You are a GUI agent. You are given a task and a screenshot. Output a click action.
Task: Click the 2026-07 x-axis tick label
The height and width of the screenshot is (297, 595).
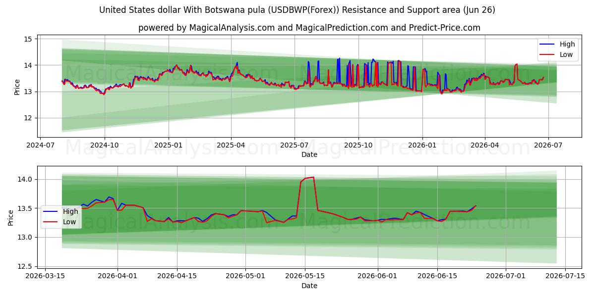pos(548,145)
